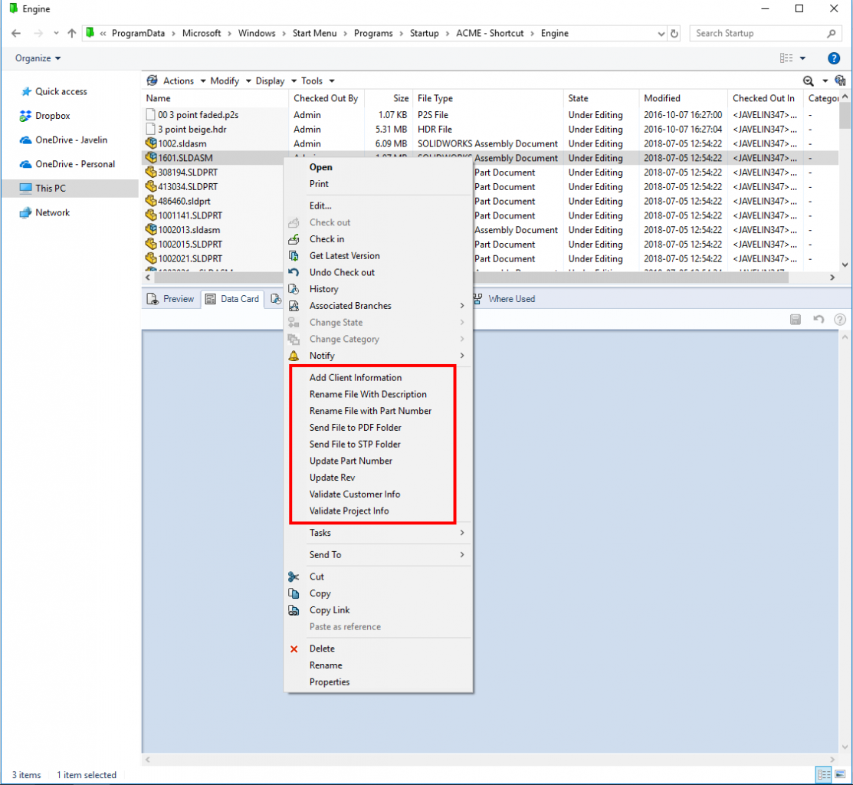The image size is (853, 785).
Task: Click the Copy Link icon
Action: tap(294, 610)
